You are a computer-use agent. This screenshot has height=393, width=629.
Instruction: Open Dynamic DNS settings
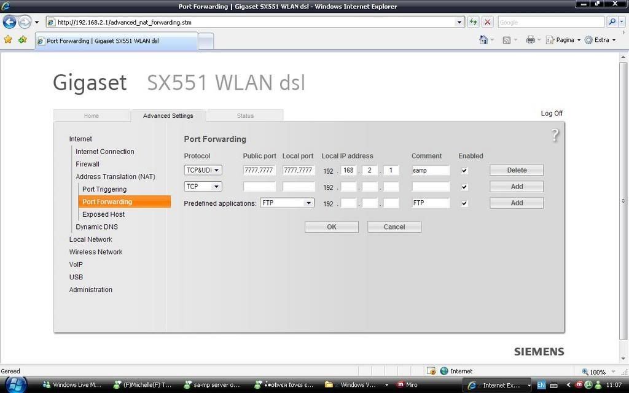[x=96, y=227]
